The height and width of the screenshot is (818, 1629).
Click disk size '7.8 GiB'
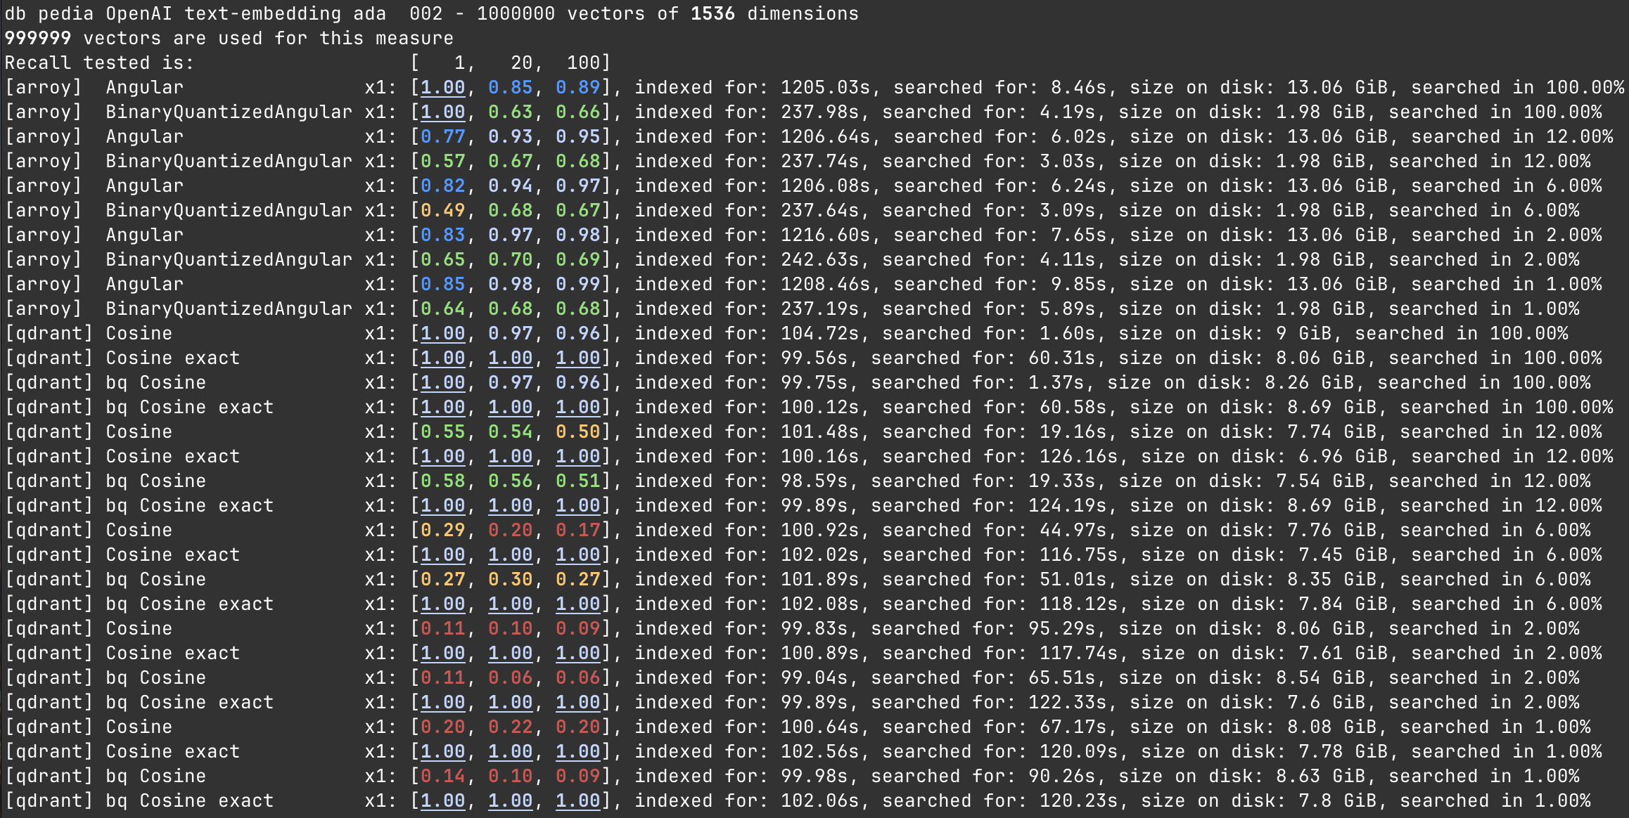(x=1338, y=800)
